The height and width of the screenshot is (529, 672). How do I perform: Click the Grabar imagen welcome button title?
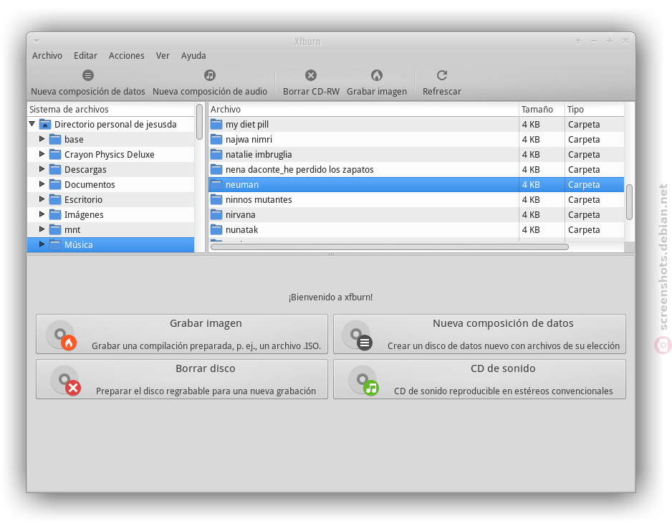pyautogui.click(x=206, y=323)
